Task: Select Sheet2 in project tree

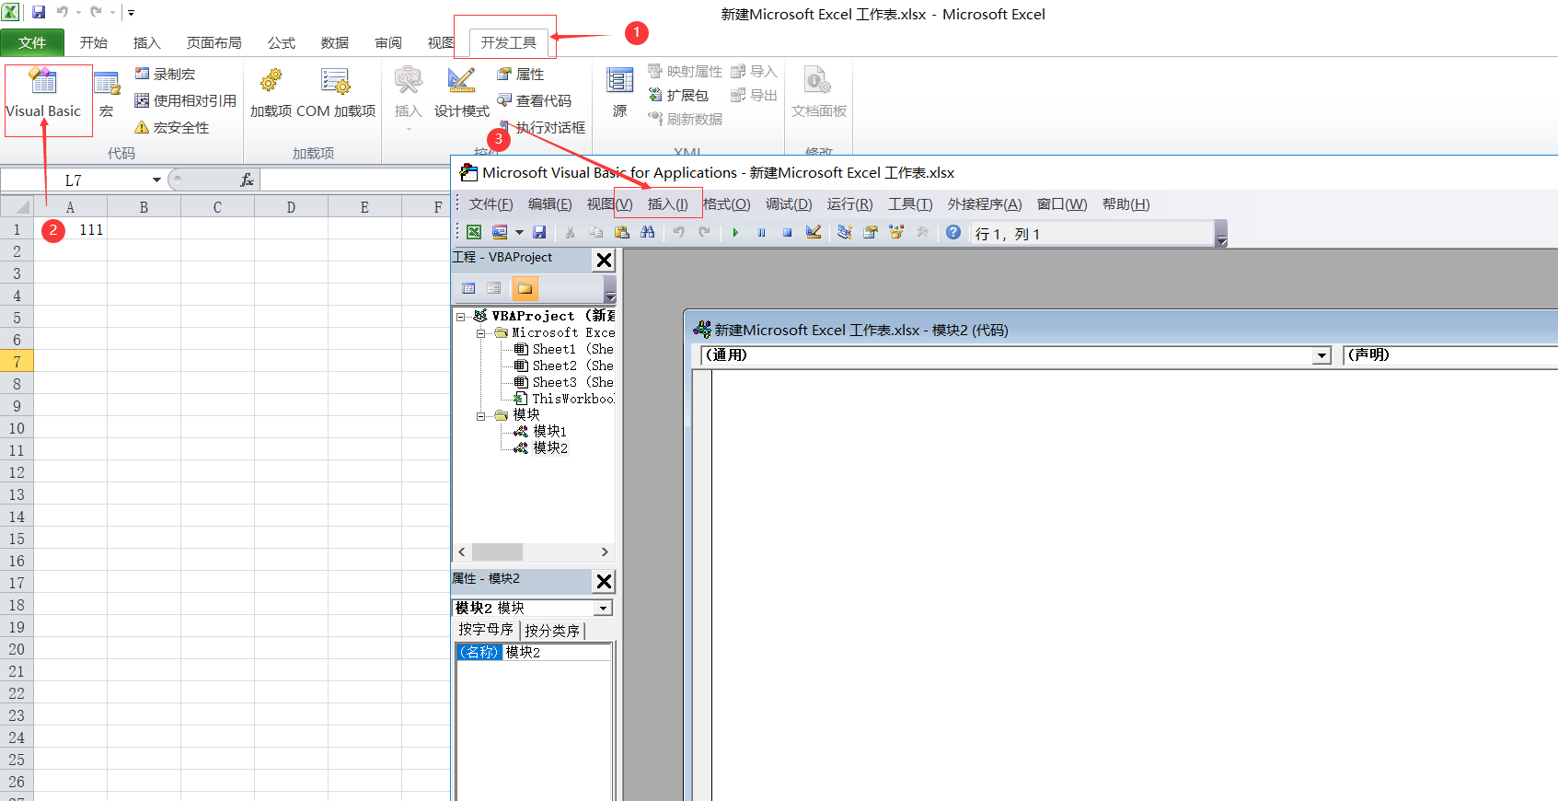Action: 555,366
